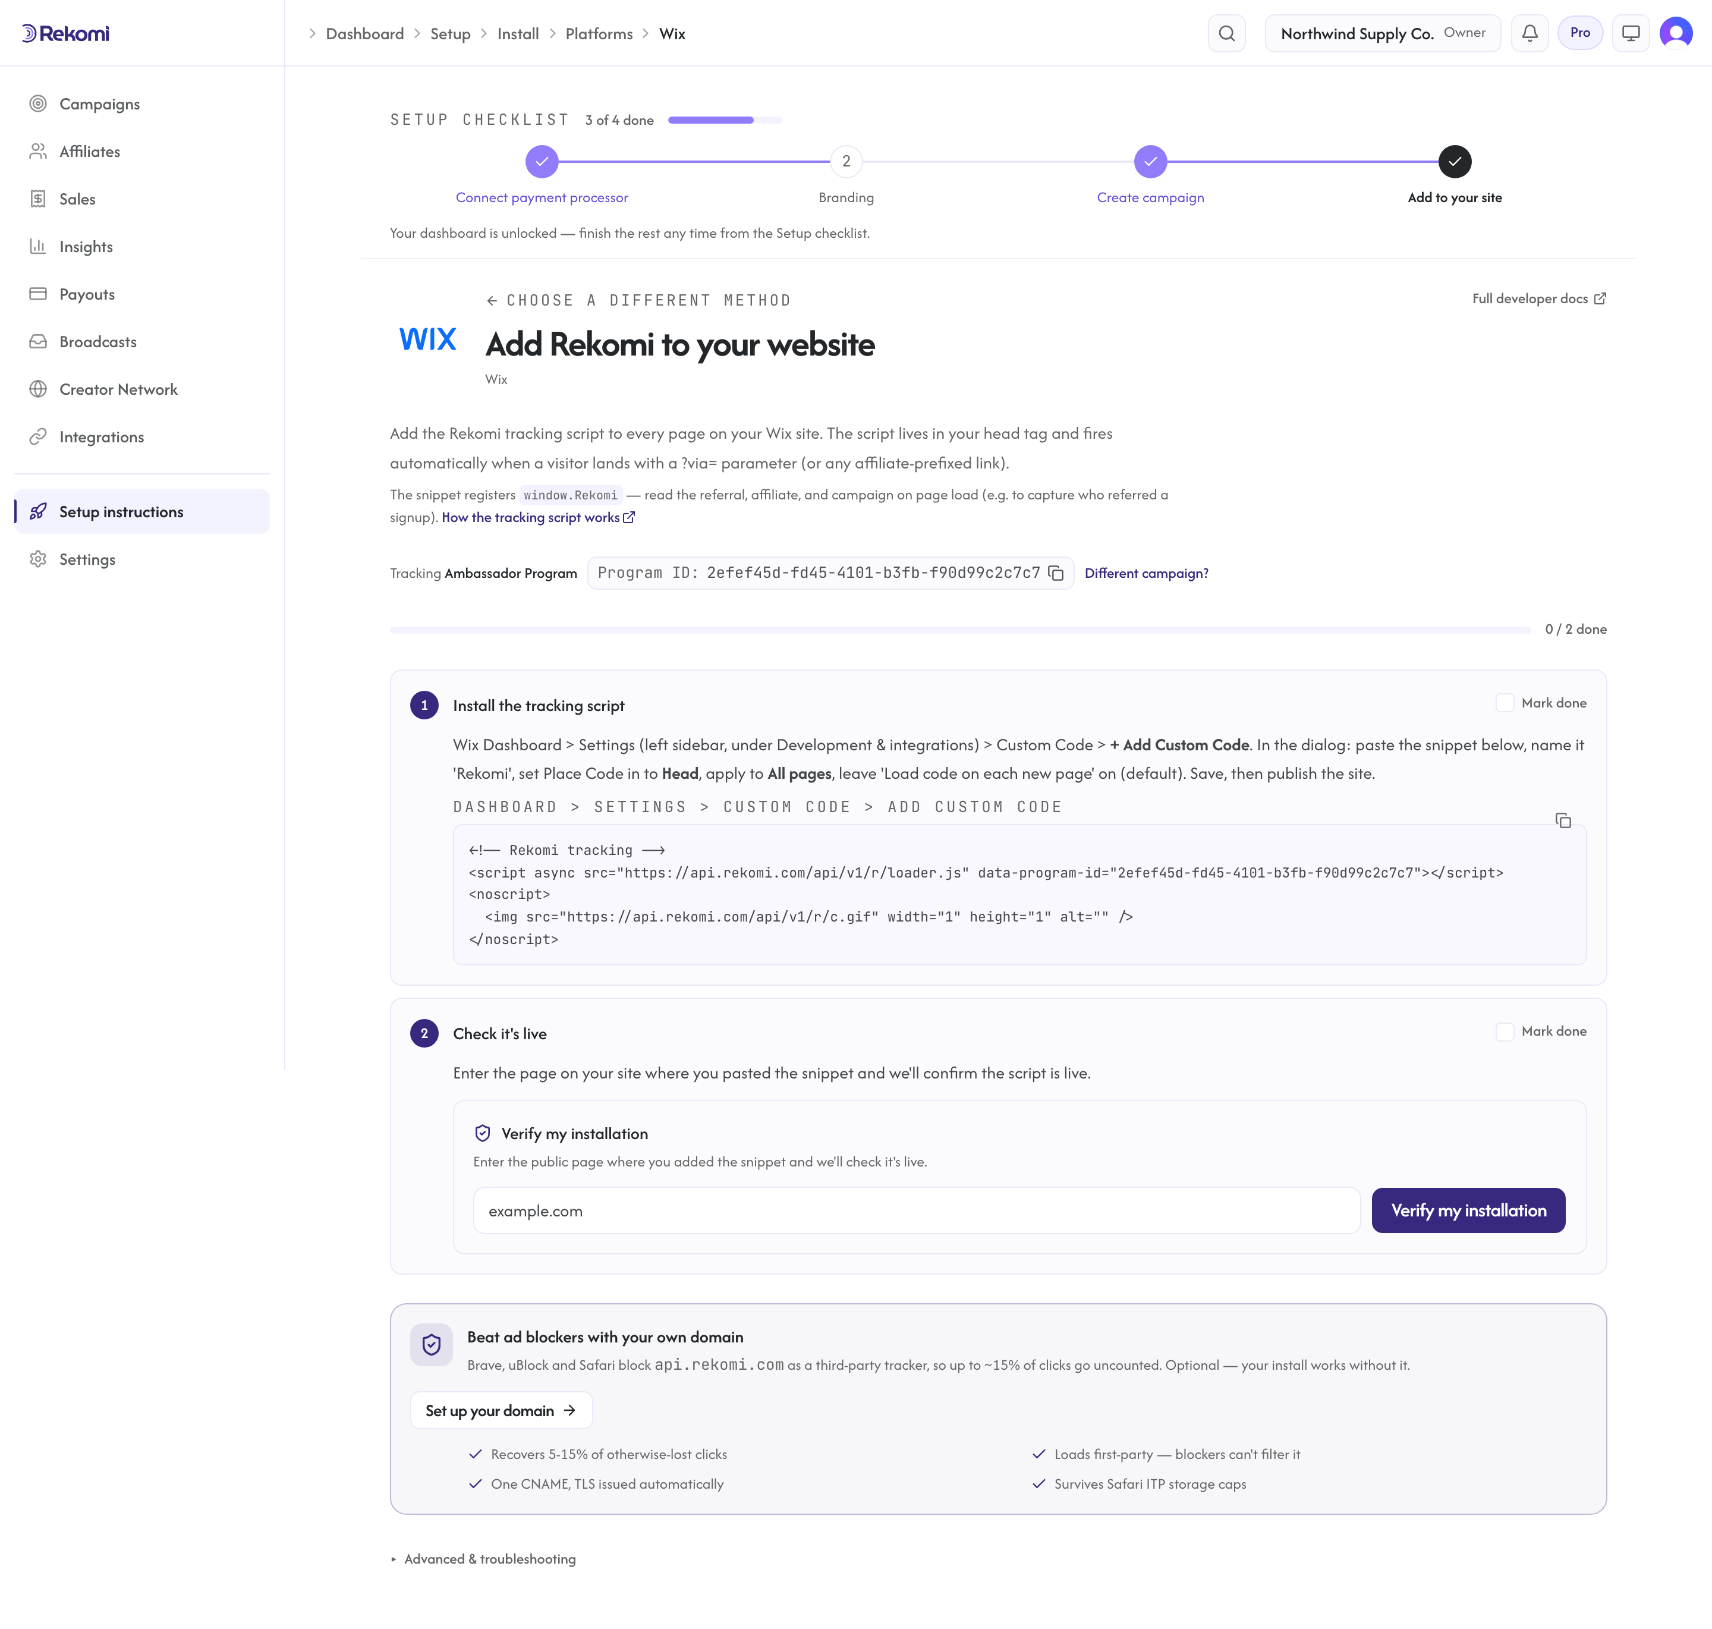
Task: Open Broadcasts in the sidebar
Action: [x=141, y=341]
